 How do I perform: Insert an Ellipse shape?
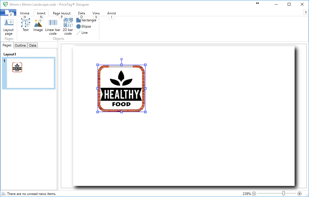84,26
